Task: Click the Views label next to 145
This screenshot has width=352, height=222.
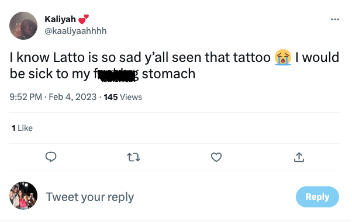Action: pyautogui.click(x=131, y=97)
